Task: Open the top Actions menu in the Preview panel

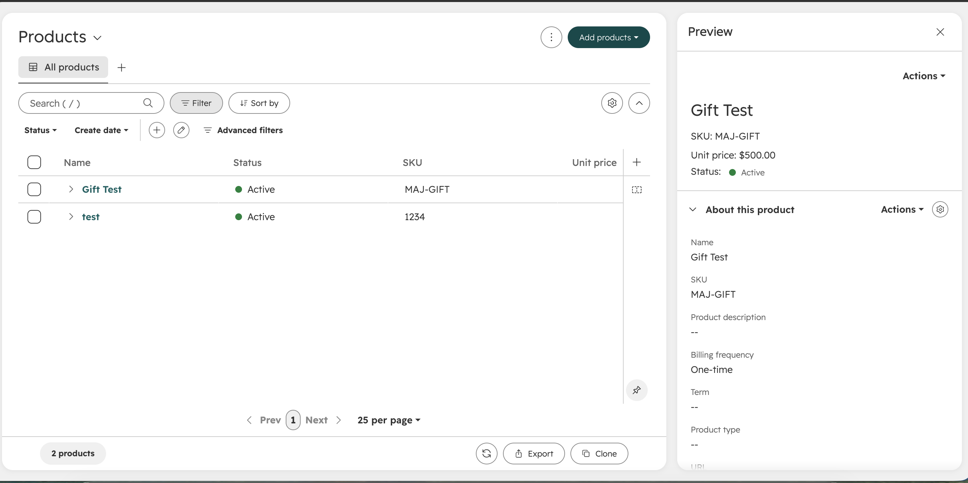Action: (x=924, y=76)
